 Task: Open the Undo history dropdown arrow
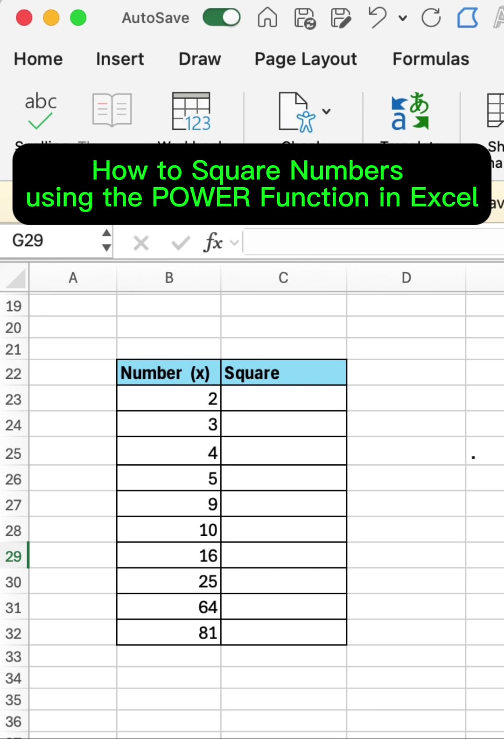(x=402, y=18)
